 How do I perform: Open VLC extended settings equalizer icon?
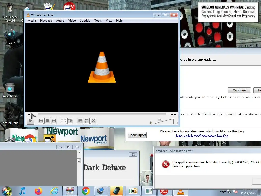[70, 121]
